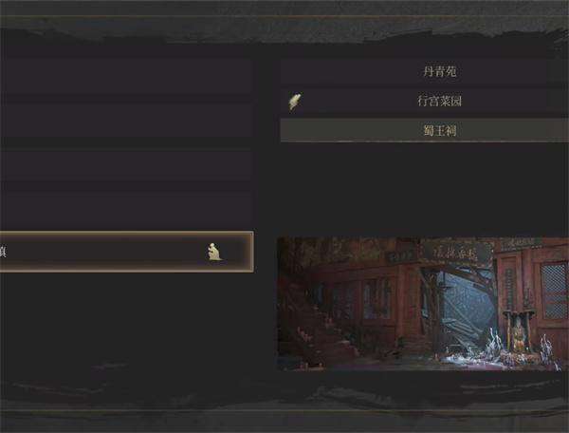Select the third empty row in left list

127,164
